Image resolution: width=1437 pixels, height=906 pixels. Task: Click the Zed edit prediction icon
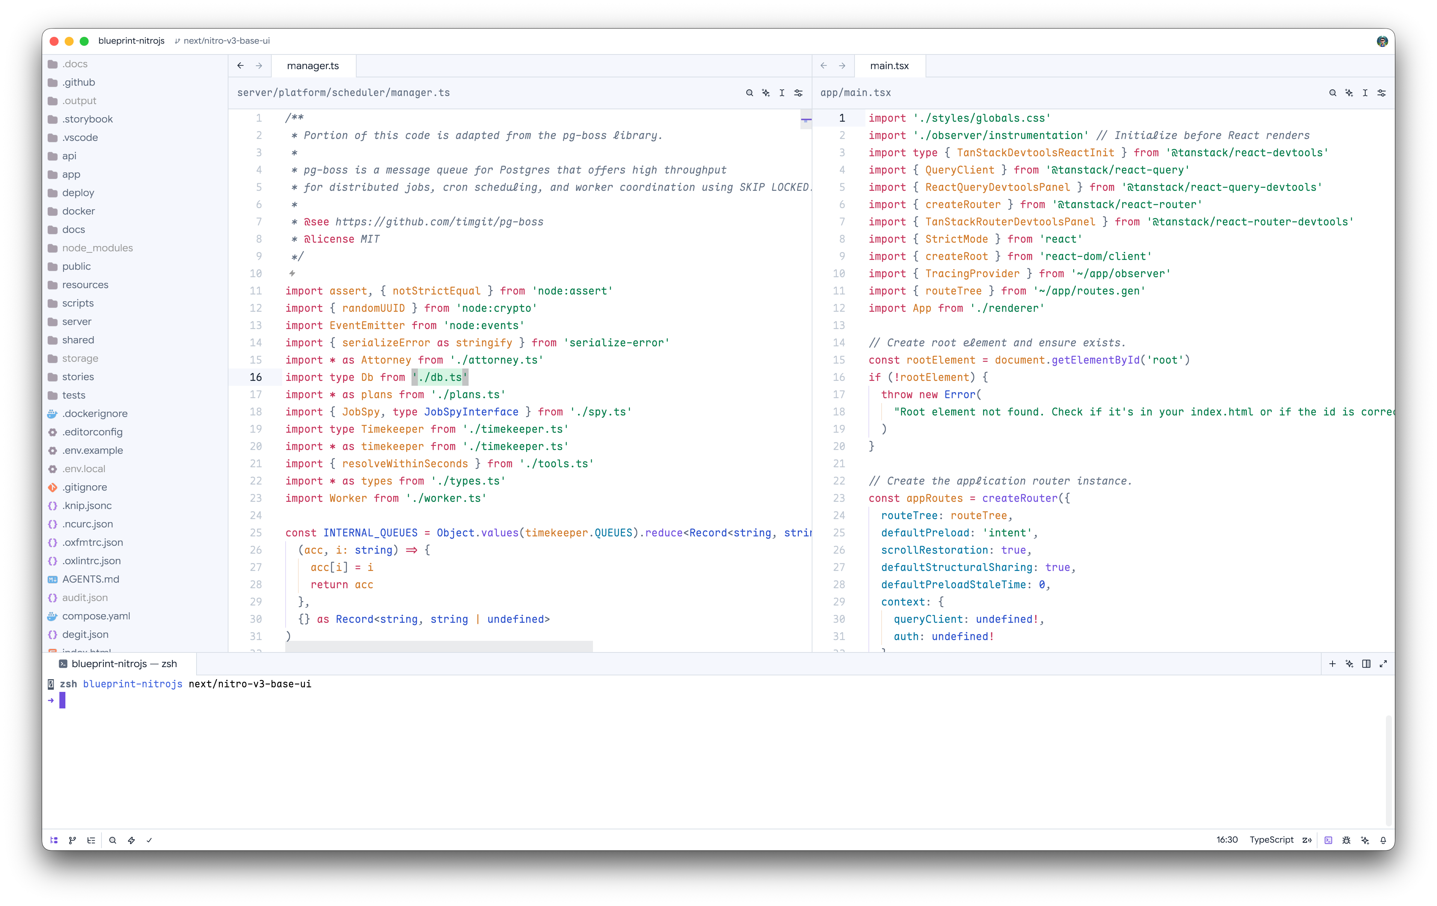click(1307, 840)
